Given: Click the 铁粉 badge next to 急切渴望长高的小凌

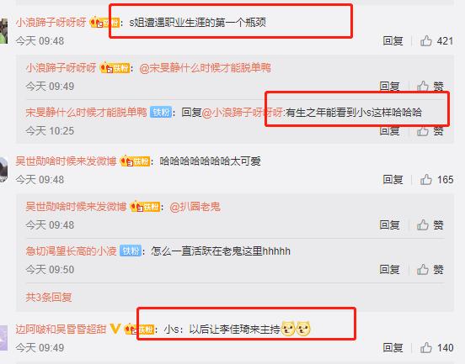Looking at the screenshot, I should [x=131, y=251].
